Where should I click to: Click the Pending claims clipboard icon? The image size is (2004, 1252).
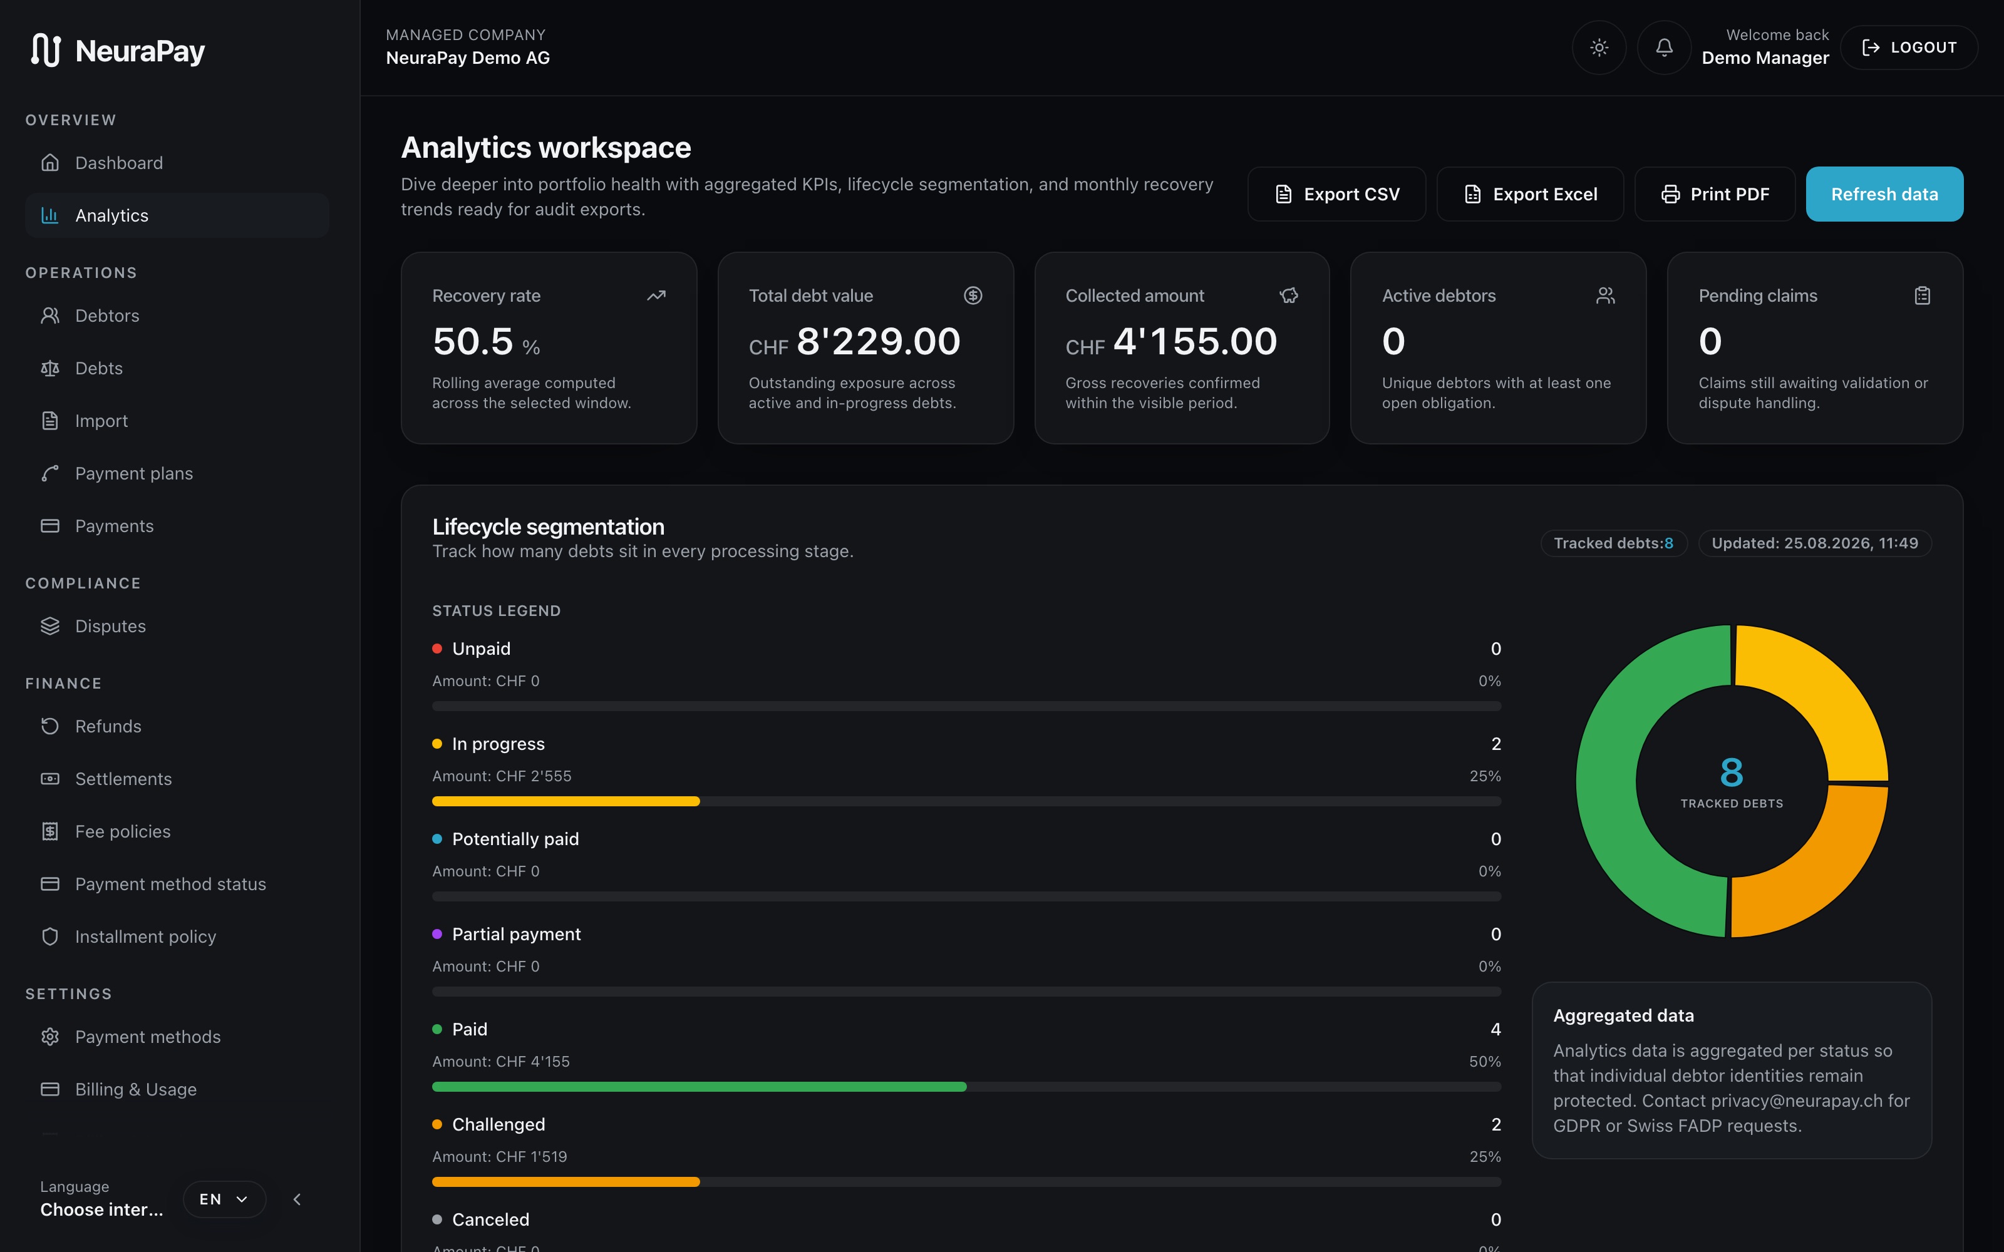click(x=1922, y=295)
